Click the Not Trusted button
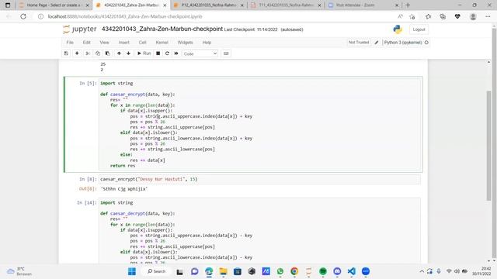 [x=359, y=43]
